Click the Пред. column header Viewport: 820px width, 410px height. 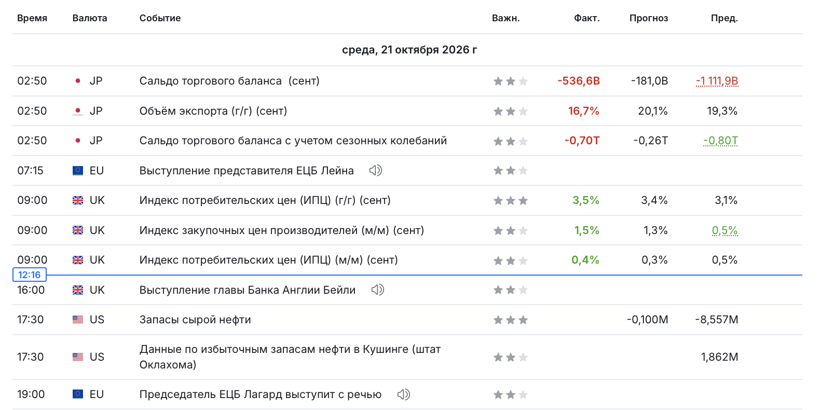[725, 18]
